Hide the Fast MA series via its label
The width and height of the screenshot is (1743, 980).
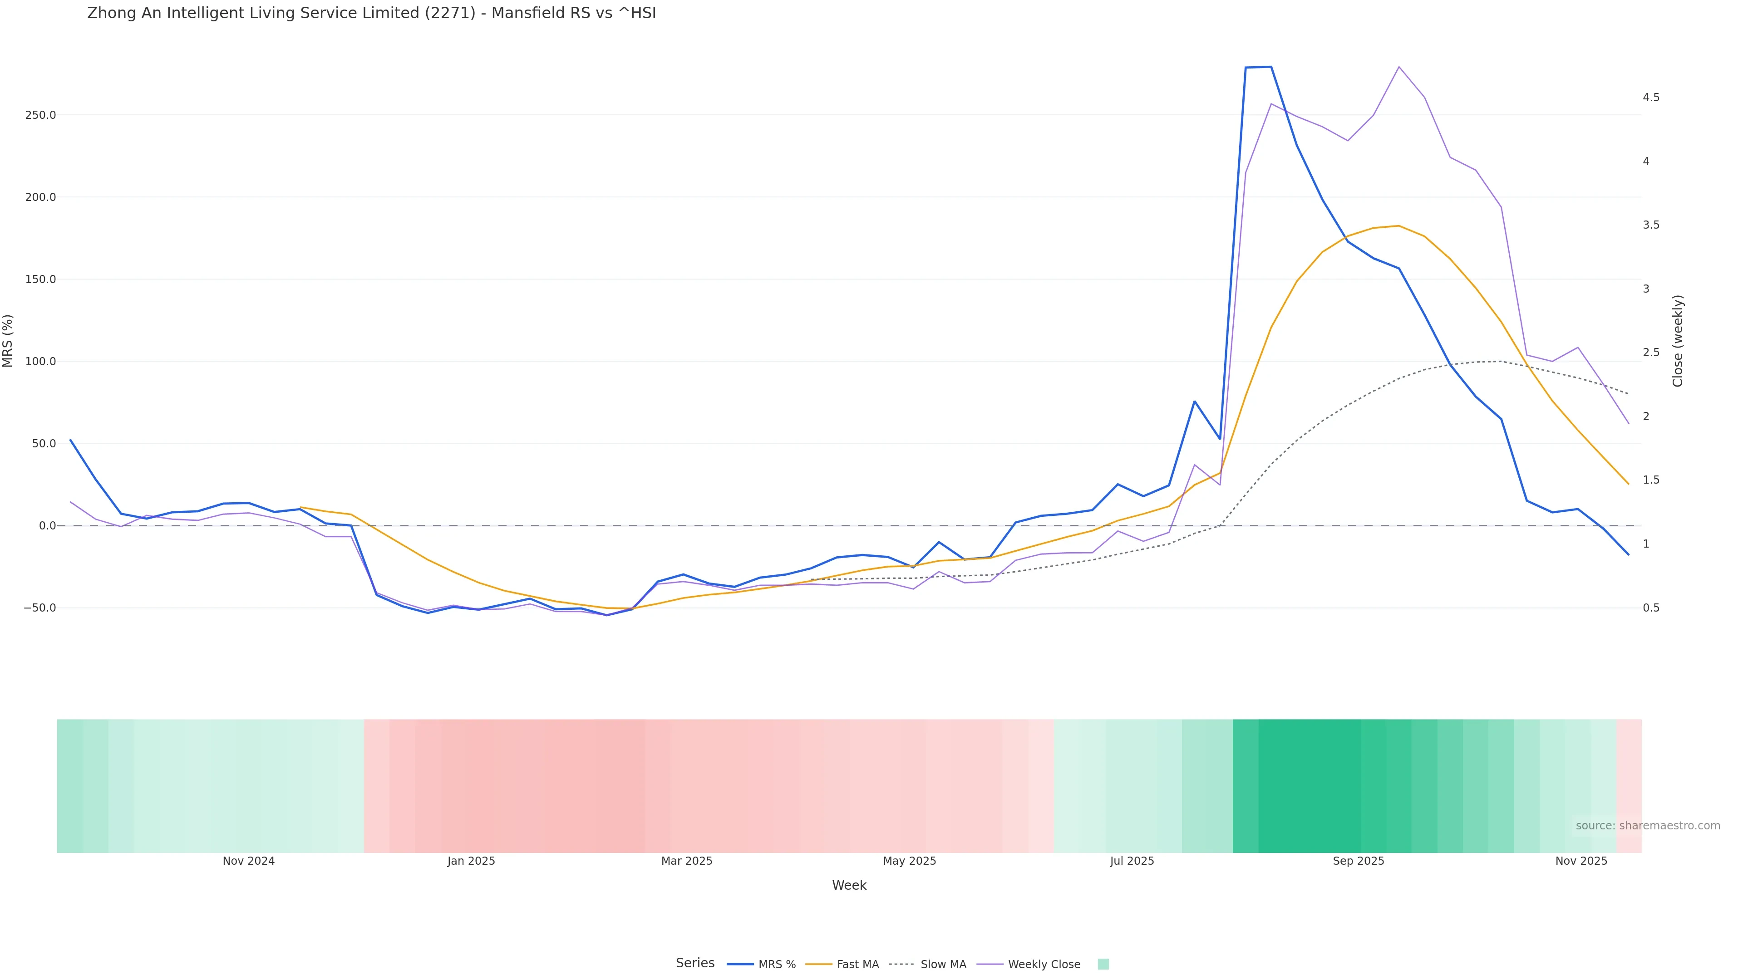pos(857,965)
